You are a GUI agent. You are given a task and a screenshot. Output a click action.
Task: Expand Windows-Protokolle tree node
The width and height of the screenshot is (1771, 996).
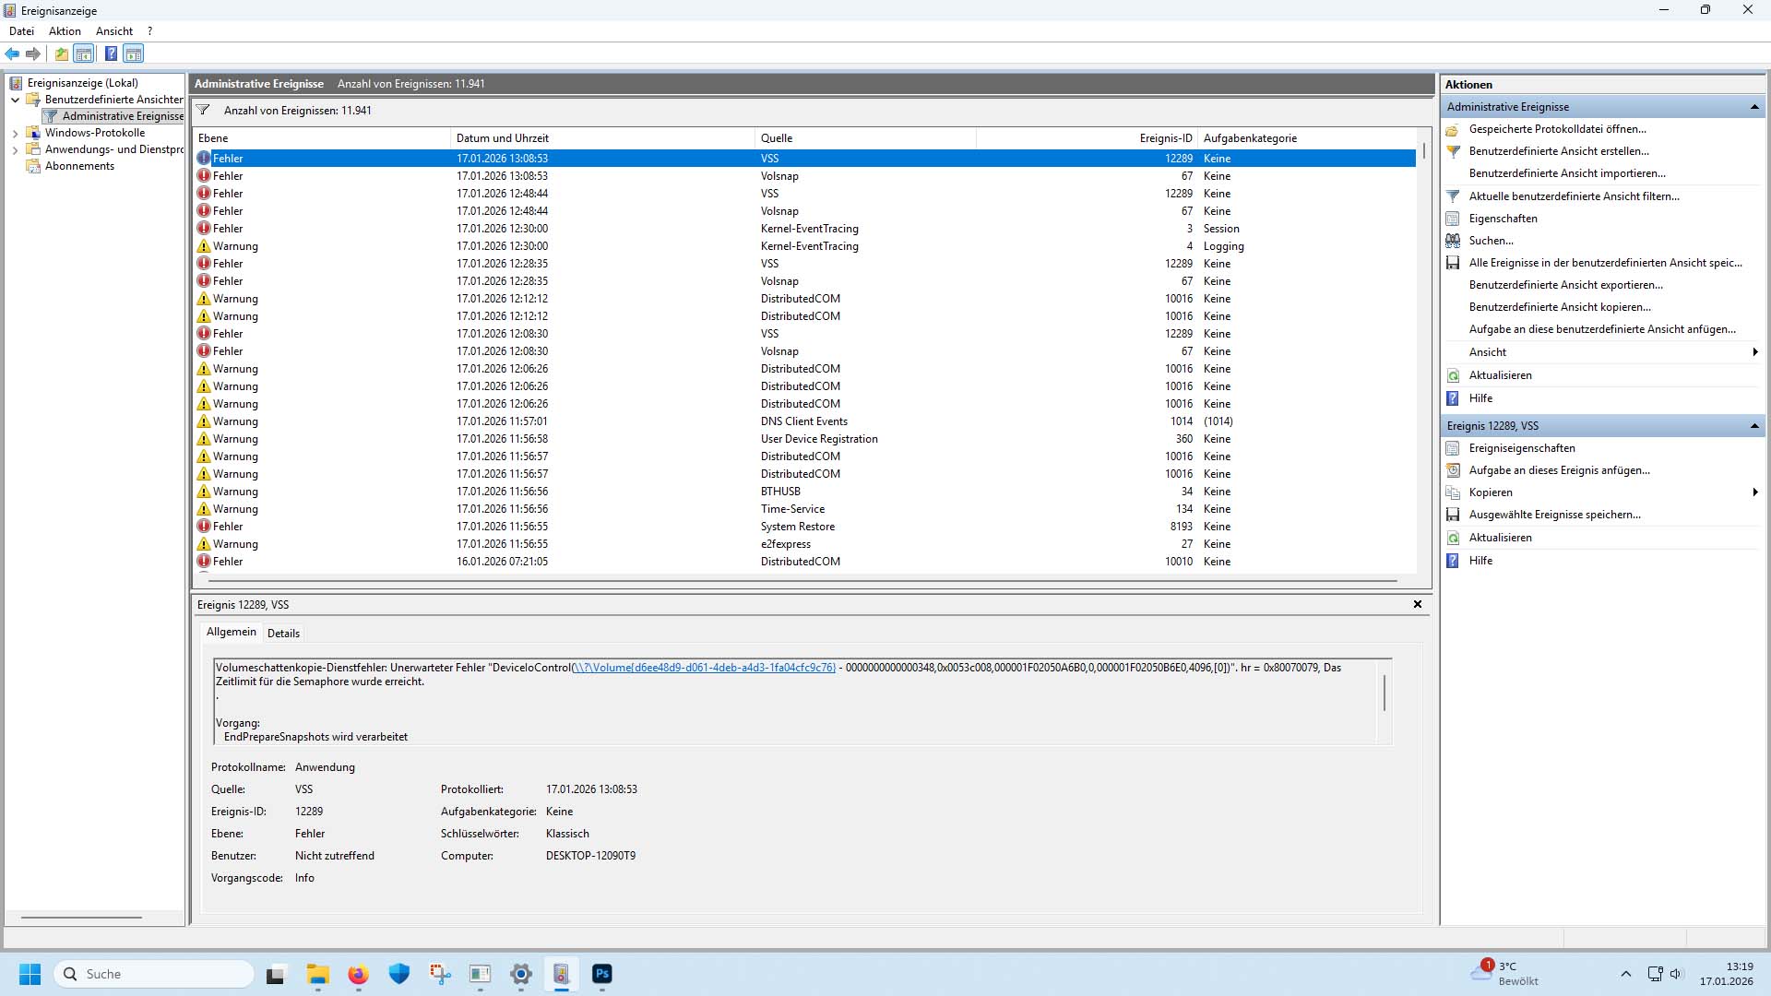[15, 133]
